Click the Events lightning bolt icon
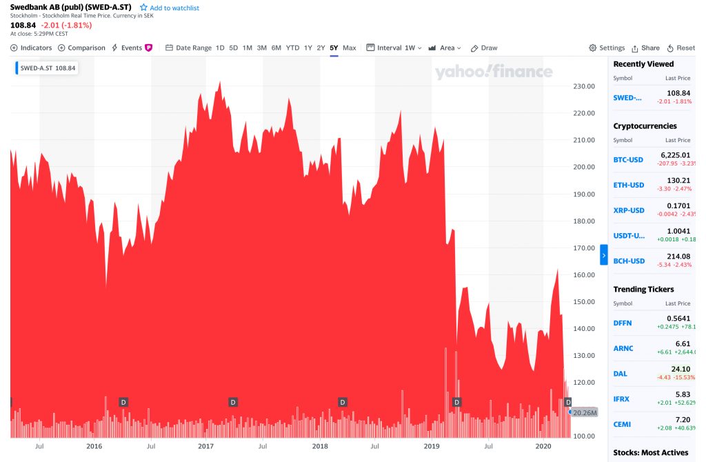The width and height of the screenshot is (706, 462). point(115,48)
